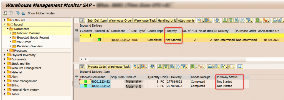
Task: Open More Methods gear dropdown in Item toolbar
Action: coord(136,66)
